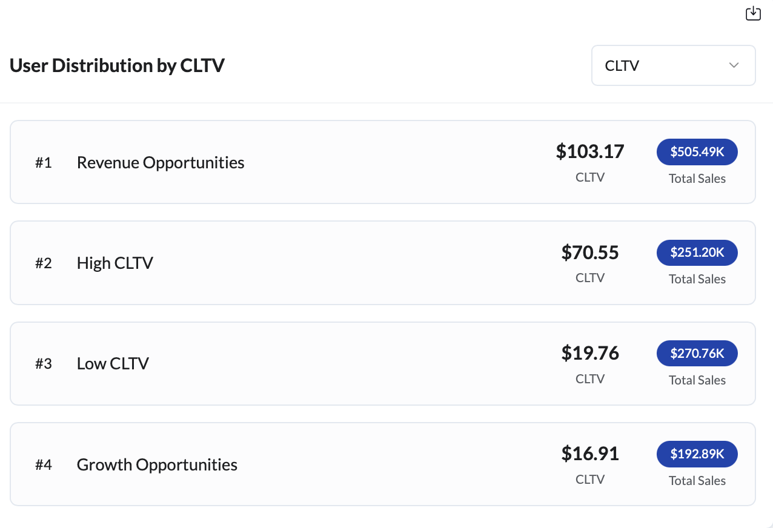
Task: Click the #2 rank label
Action: pyautogui.click(x=44, y=263)
